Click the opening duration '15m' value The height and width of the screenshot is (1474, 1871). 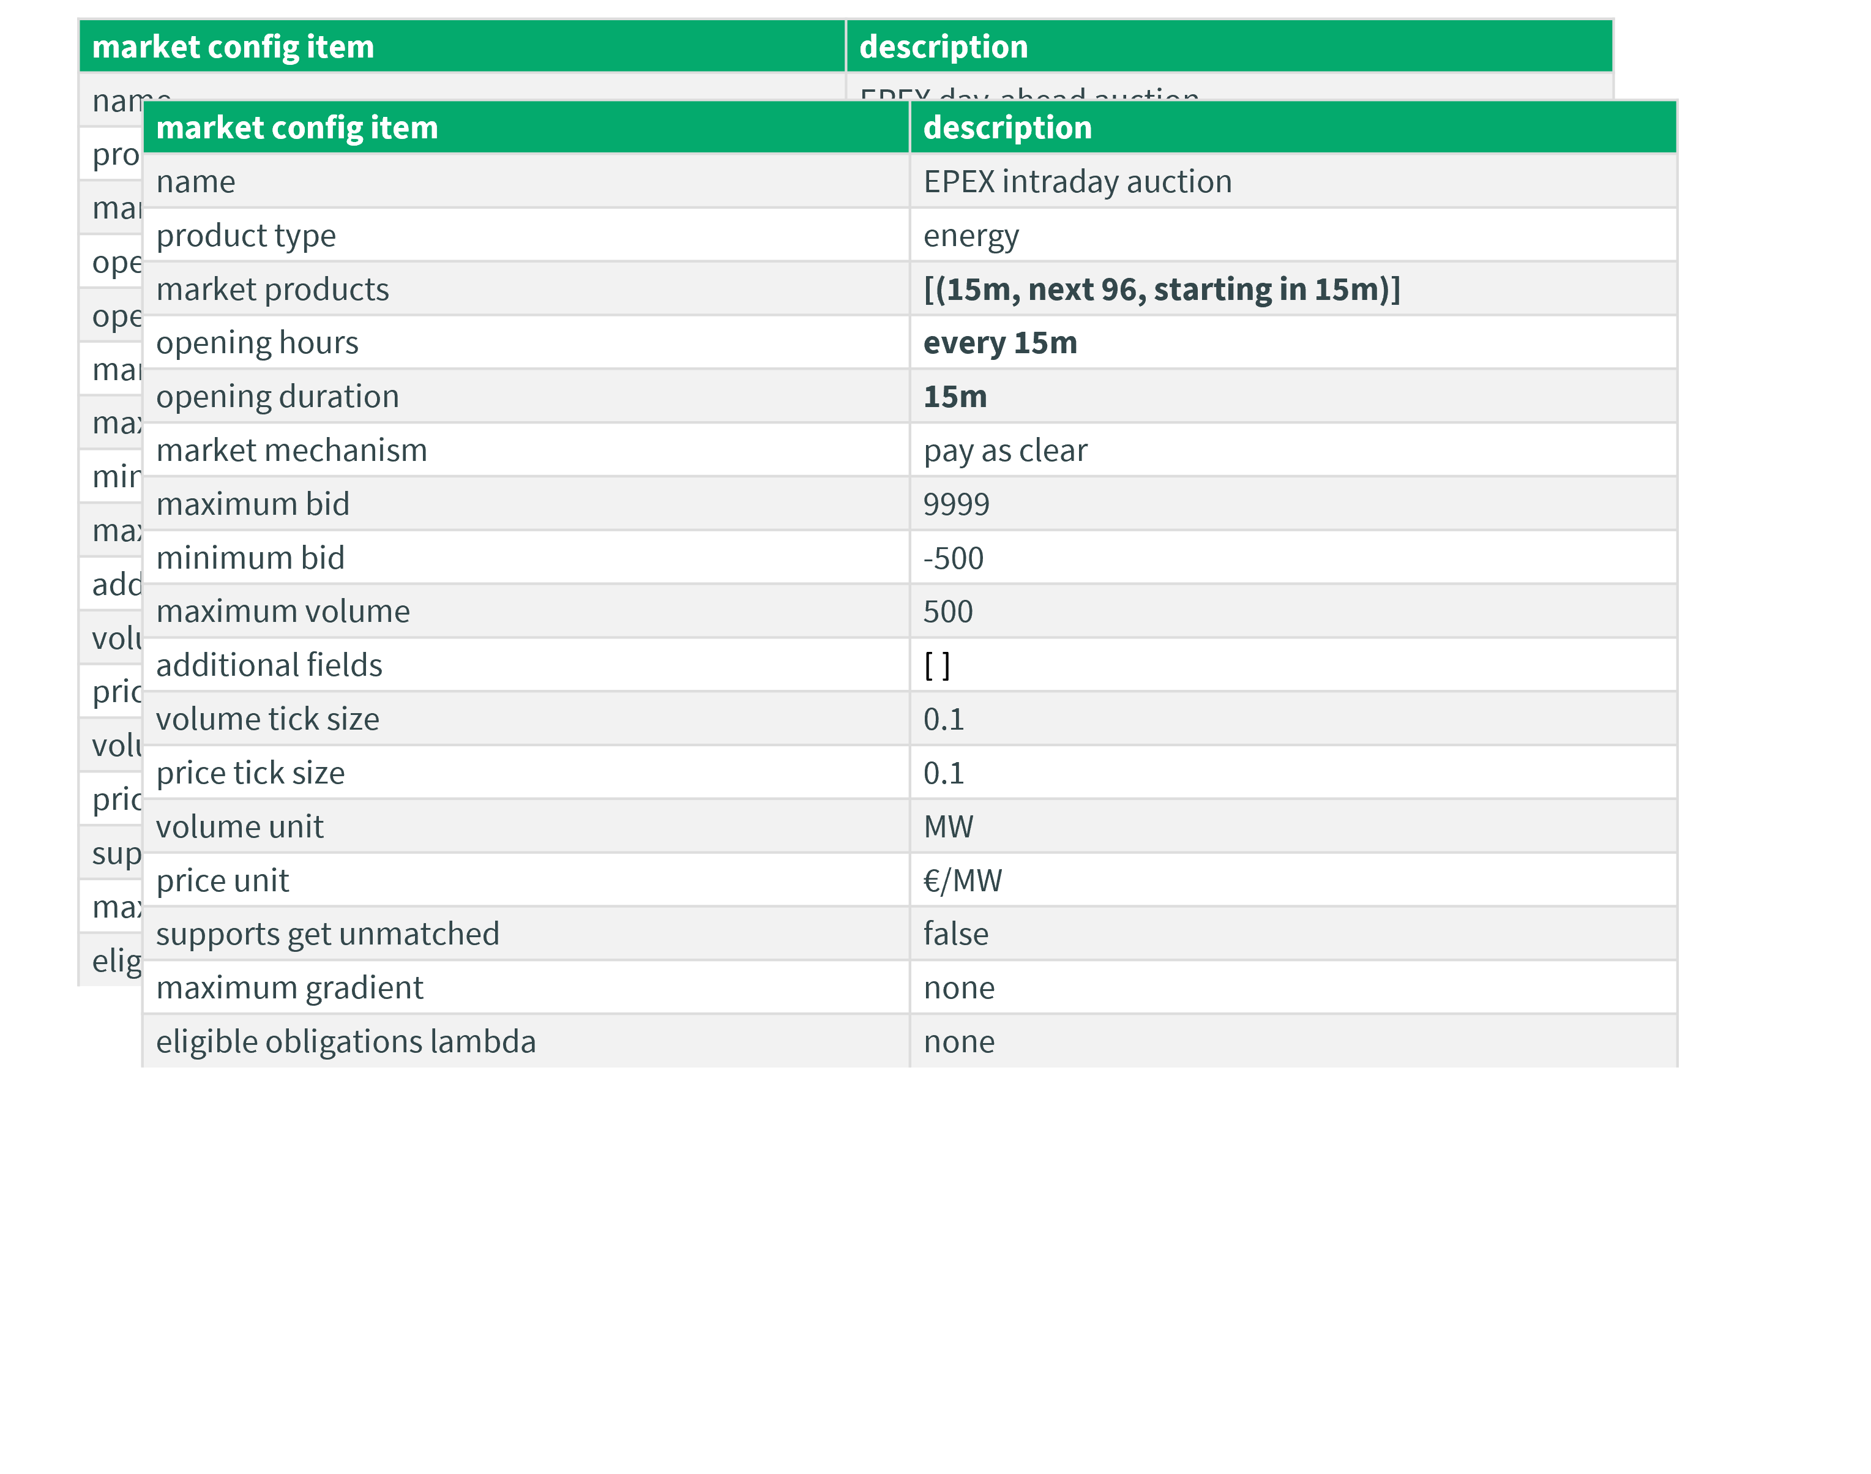click(955, 397)
